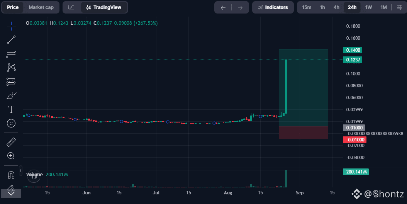Click the 0.1800 price axis label

[x=353, y=26]
